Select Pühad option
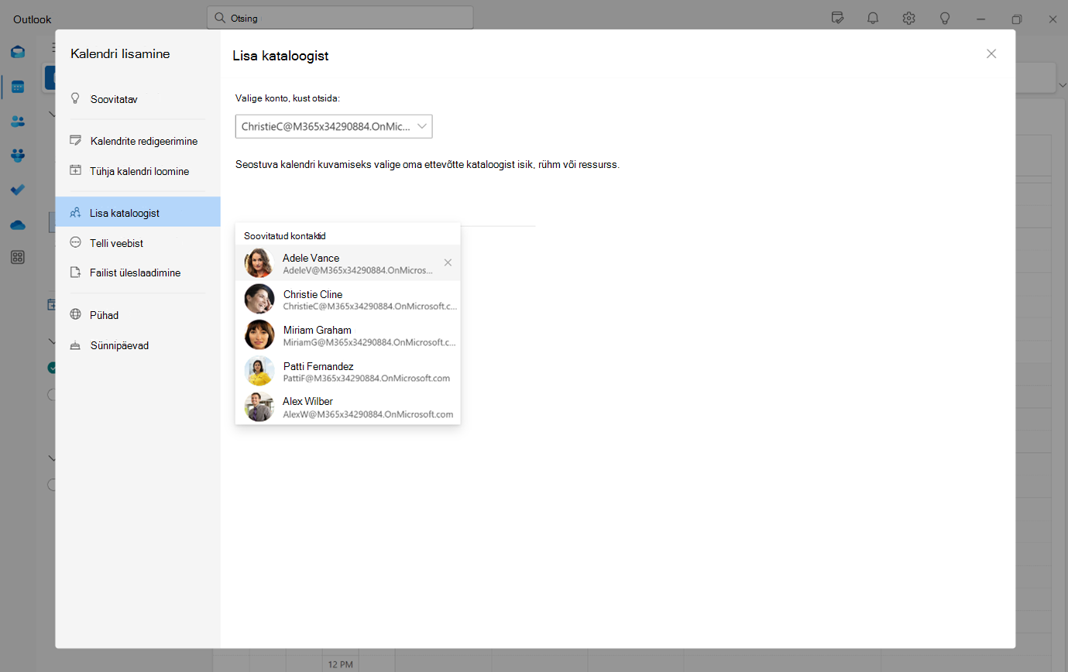This screenshot has width=1068, height=672. (138, 315)
